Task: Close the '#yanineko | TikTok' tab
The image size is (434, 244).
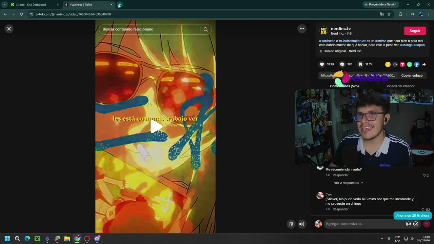Action: tap(112, 5)
